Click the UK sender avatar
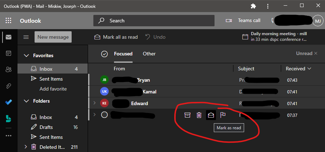 pos(104,92)
